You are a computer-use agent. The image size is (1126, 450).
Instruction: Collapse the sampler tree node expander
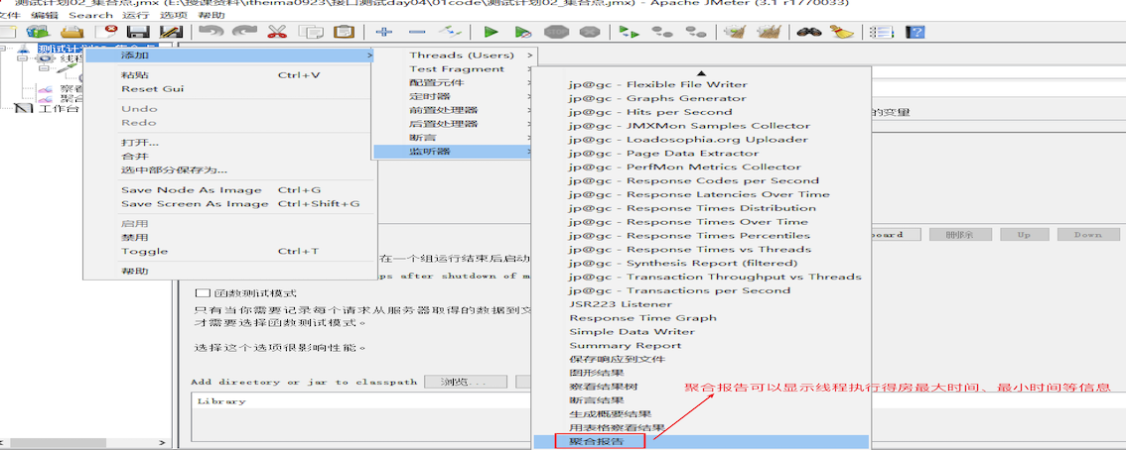coord(46,68)
